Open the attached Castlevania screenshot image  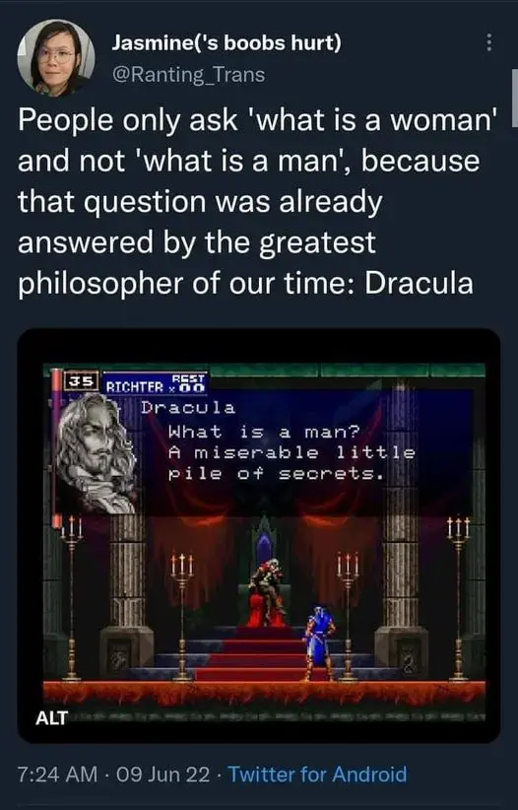pyautogui.click(x=259, y=536)
